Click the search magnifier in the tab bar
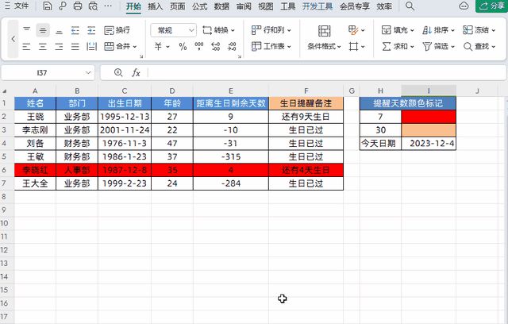 pyautogui.click(x=410, y=6)
